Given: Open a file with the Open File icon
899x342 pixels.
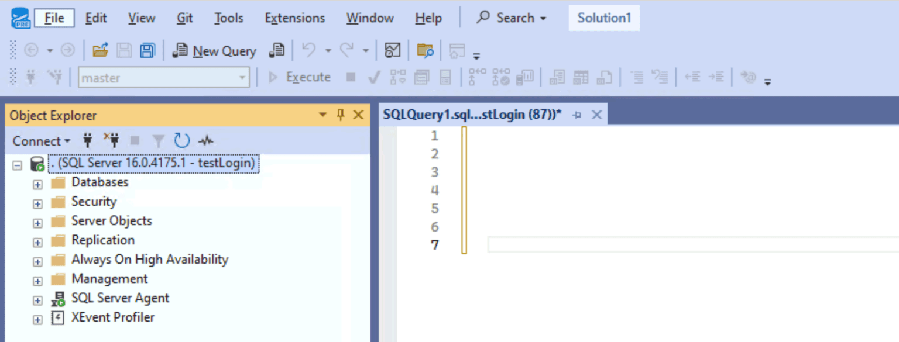Looking at the screenshot, I should [101, 51].
